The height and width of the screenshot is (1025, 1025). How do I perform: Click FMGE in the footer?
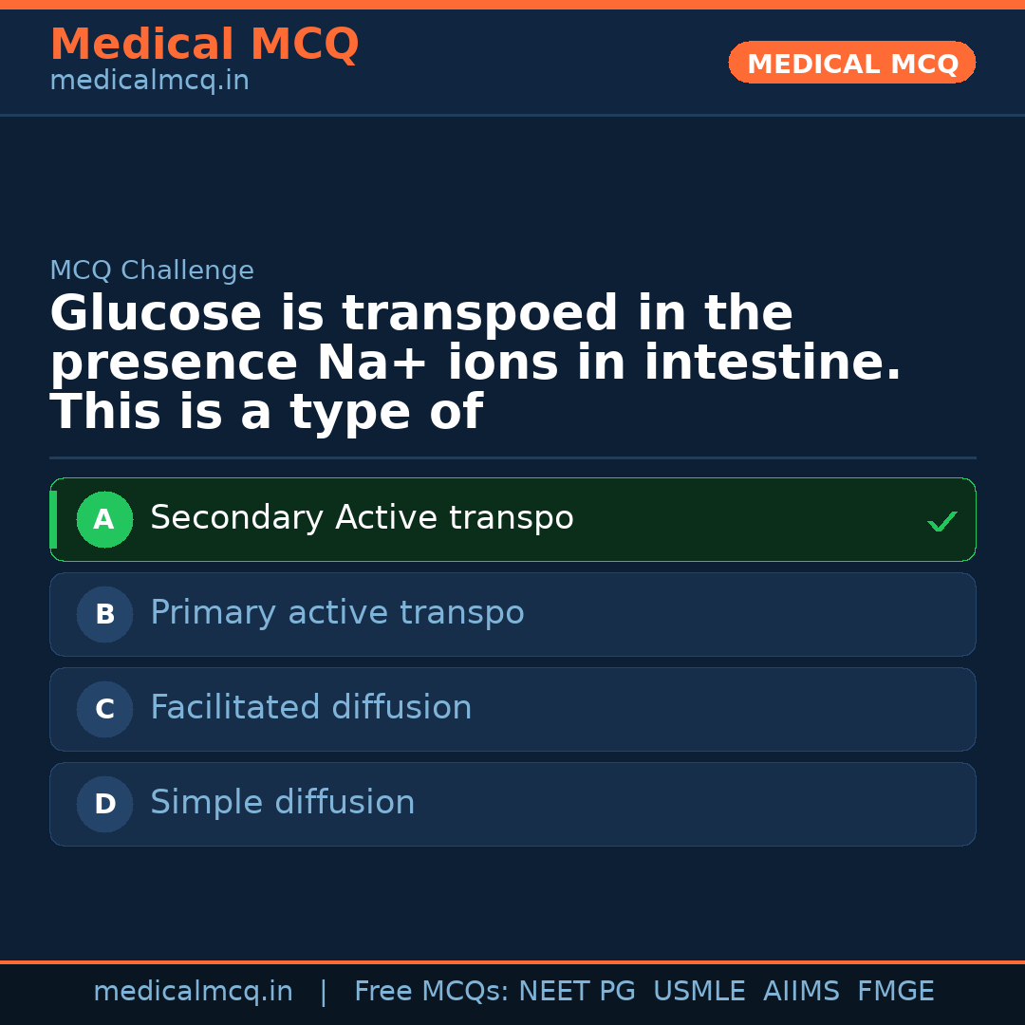click(895, 992)
